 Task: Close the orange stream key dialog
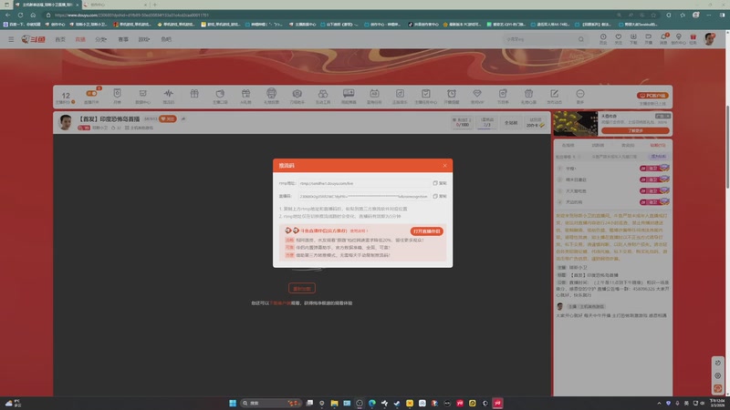[444, 166]
